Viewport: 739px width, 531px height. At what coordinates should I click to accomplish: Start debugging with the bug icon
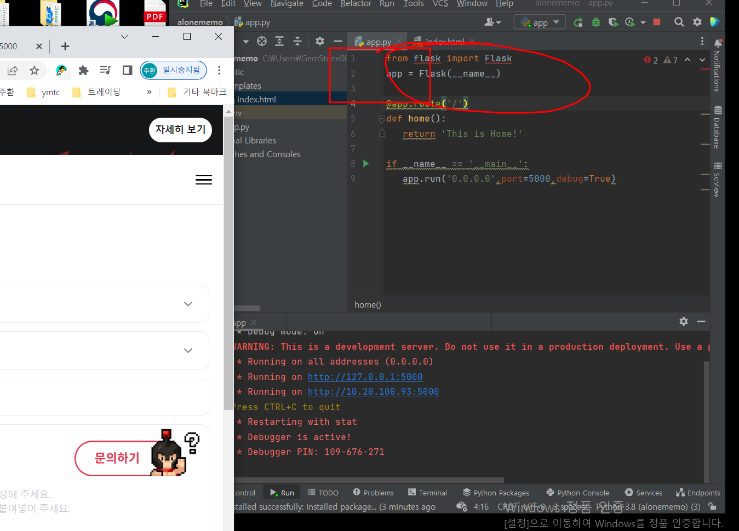(x=596, y=22)
